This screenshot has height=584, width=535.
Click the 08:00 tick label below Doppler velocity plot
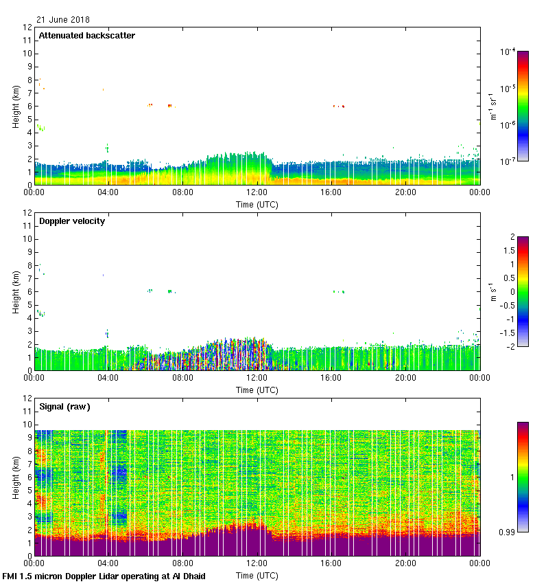point(182,379)
